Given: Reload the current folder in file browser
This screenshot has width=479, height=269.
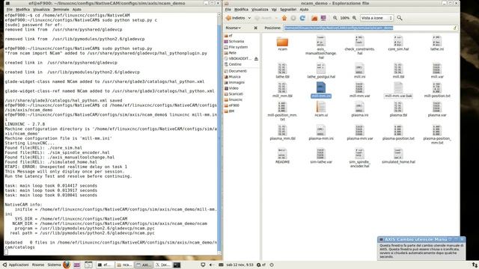Looking at the screenshot, I should tap(302, 18).
